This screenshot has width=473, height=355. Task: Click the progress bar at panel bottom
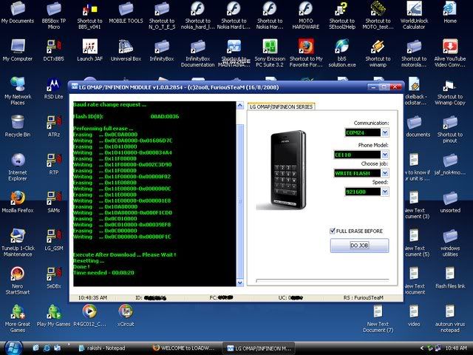tap(322, 280)
